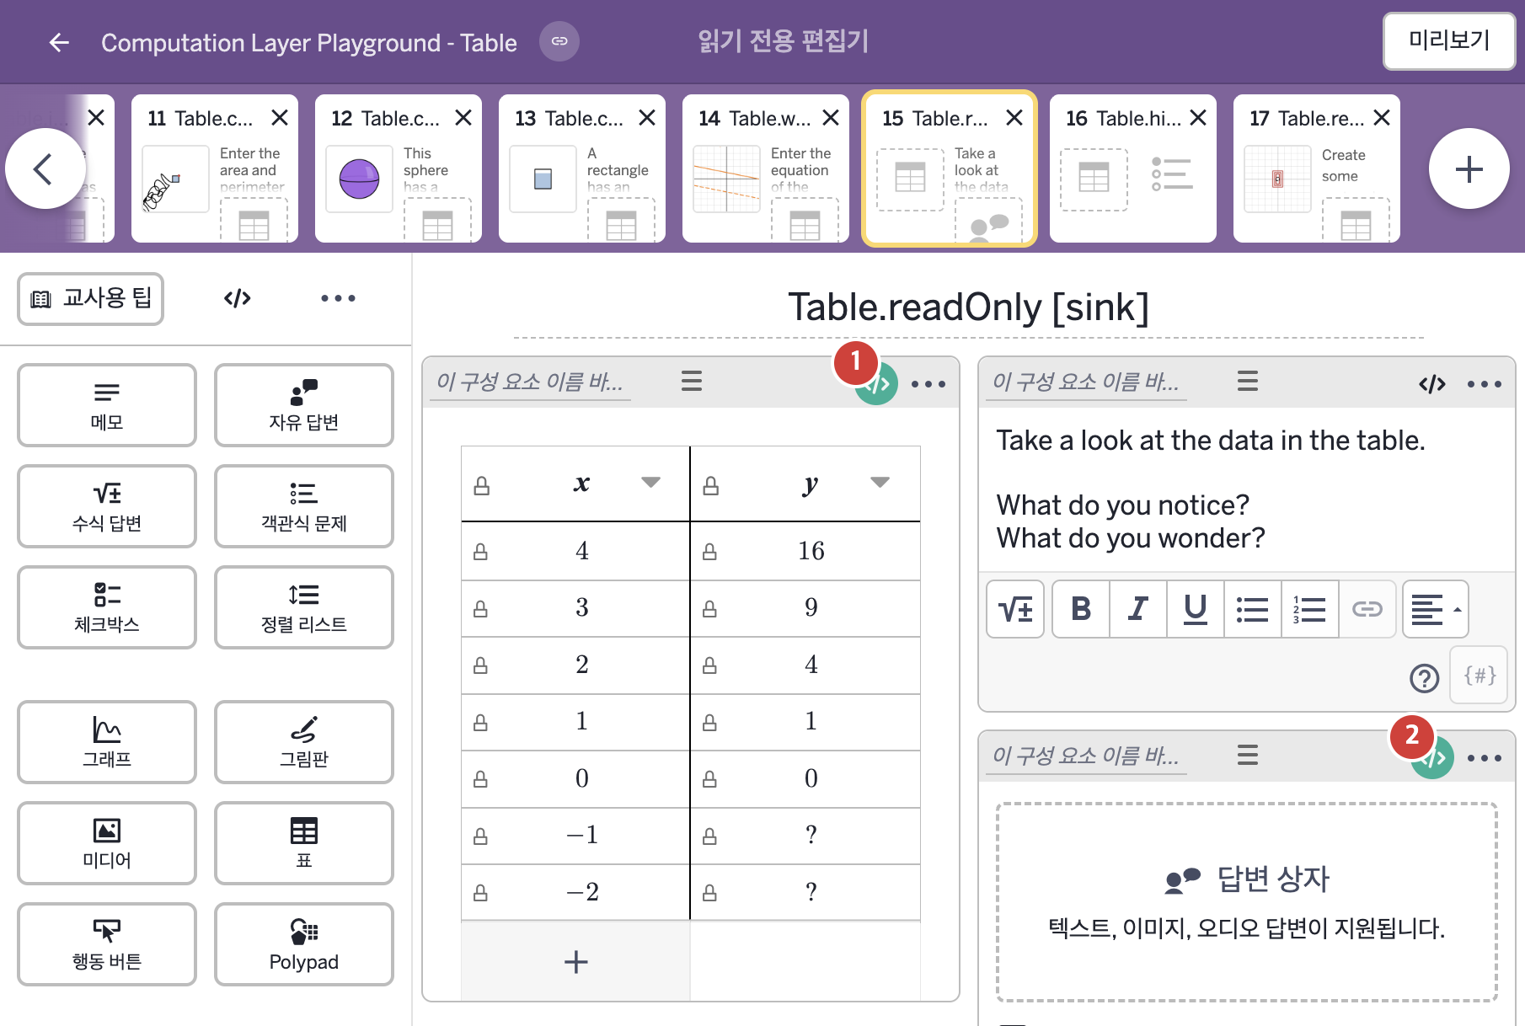
Task: Toggle underline formatting in the note
Action: tap(1196, 608)
